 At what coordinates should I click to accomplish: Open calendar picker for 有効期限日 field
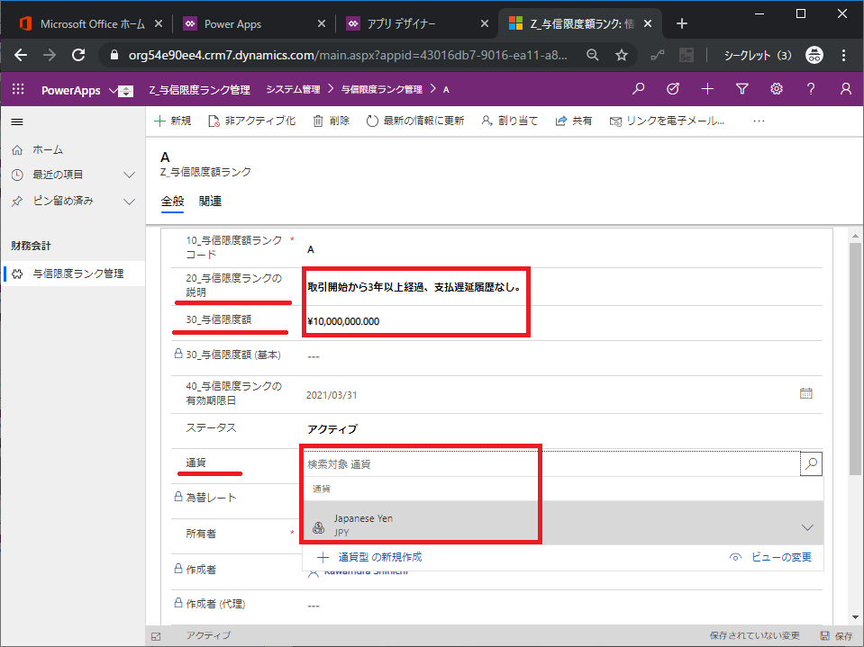click(805, 393)
